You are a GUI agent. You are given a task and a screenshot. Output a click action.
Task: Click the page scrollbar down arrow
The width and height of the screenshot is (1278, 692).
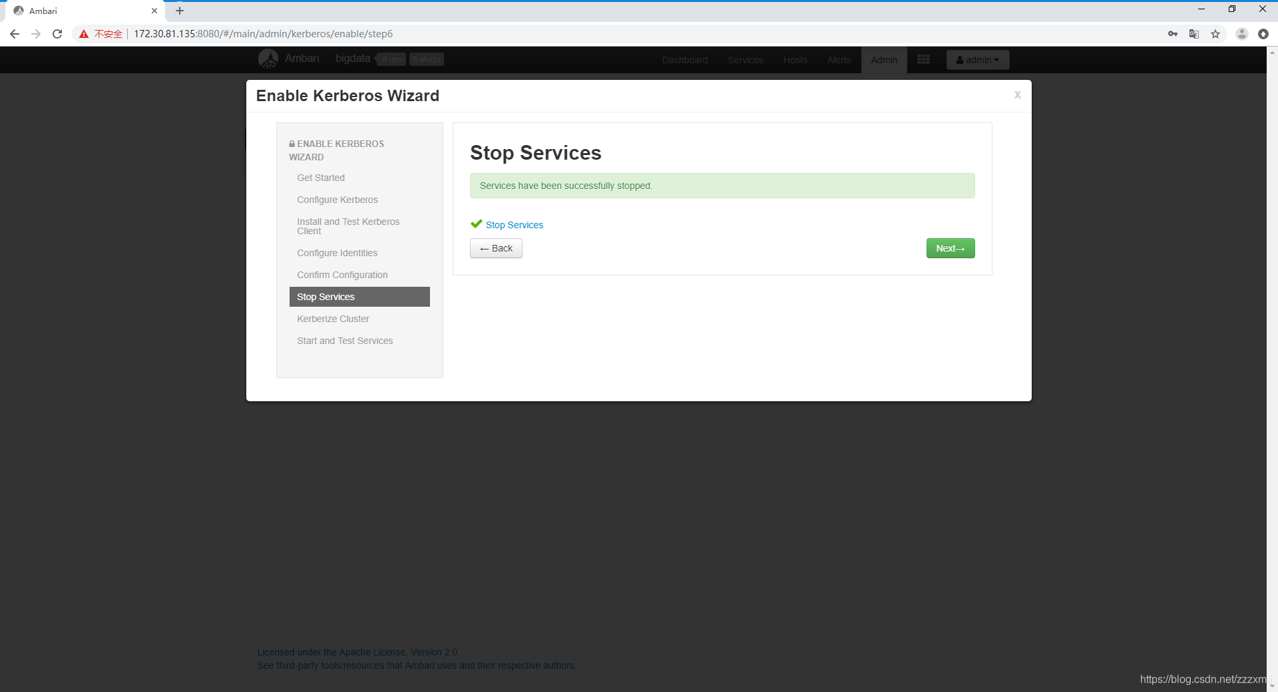[1273, 686]
